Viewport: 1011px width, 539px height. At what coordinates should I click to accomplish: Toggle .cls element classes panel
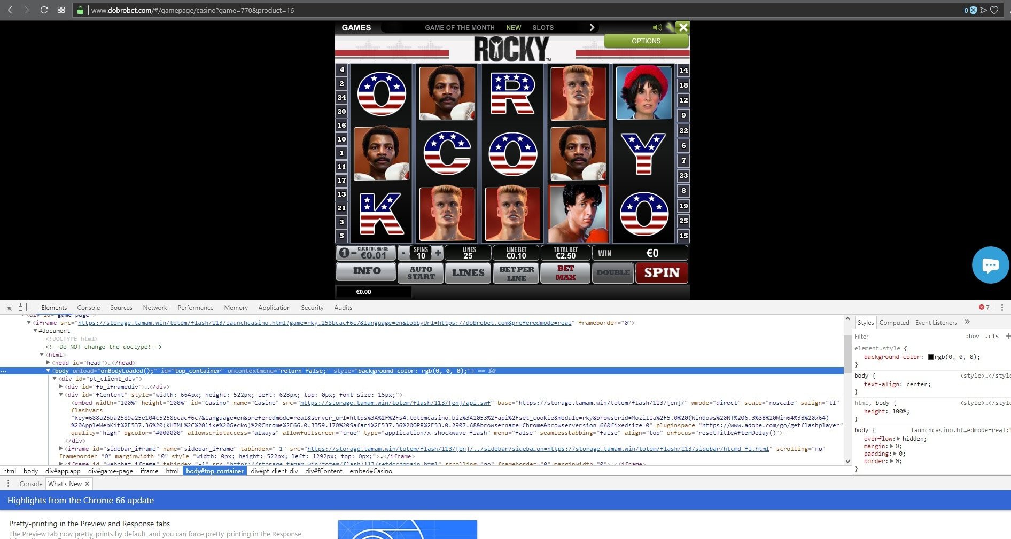coord(992,336)
